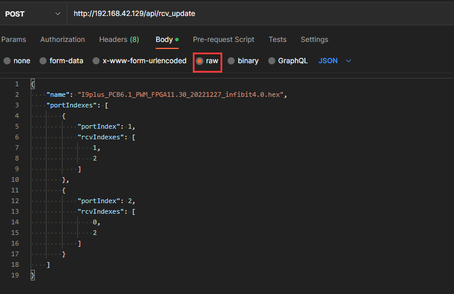Viewport: 454px width, 294px height.
Task: Click the "portIndexes" key on line 3
Action: pos(71,105)
